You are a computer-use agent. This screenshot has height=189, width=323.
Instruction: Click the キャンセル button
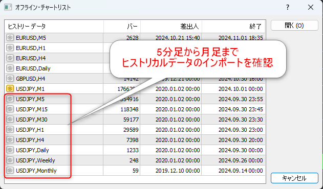click(x=294, y=178)
